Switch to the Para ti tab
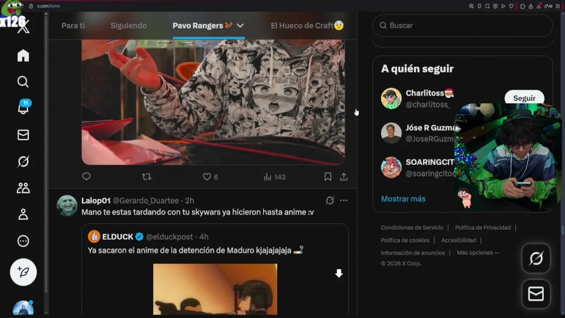 click(73, 26)
